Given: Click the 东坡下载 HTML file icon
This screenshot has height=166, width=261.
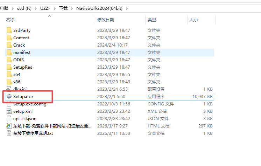Looking at the screenshot, I should point(9,126).
